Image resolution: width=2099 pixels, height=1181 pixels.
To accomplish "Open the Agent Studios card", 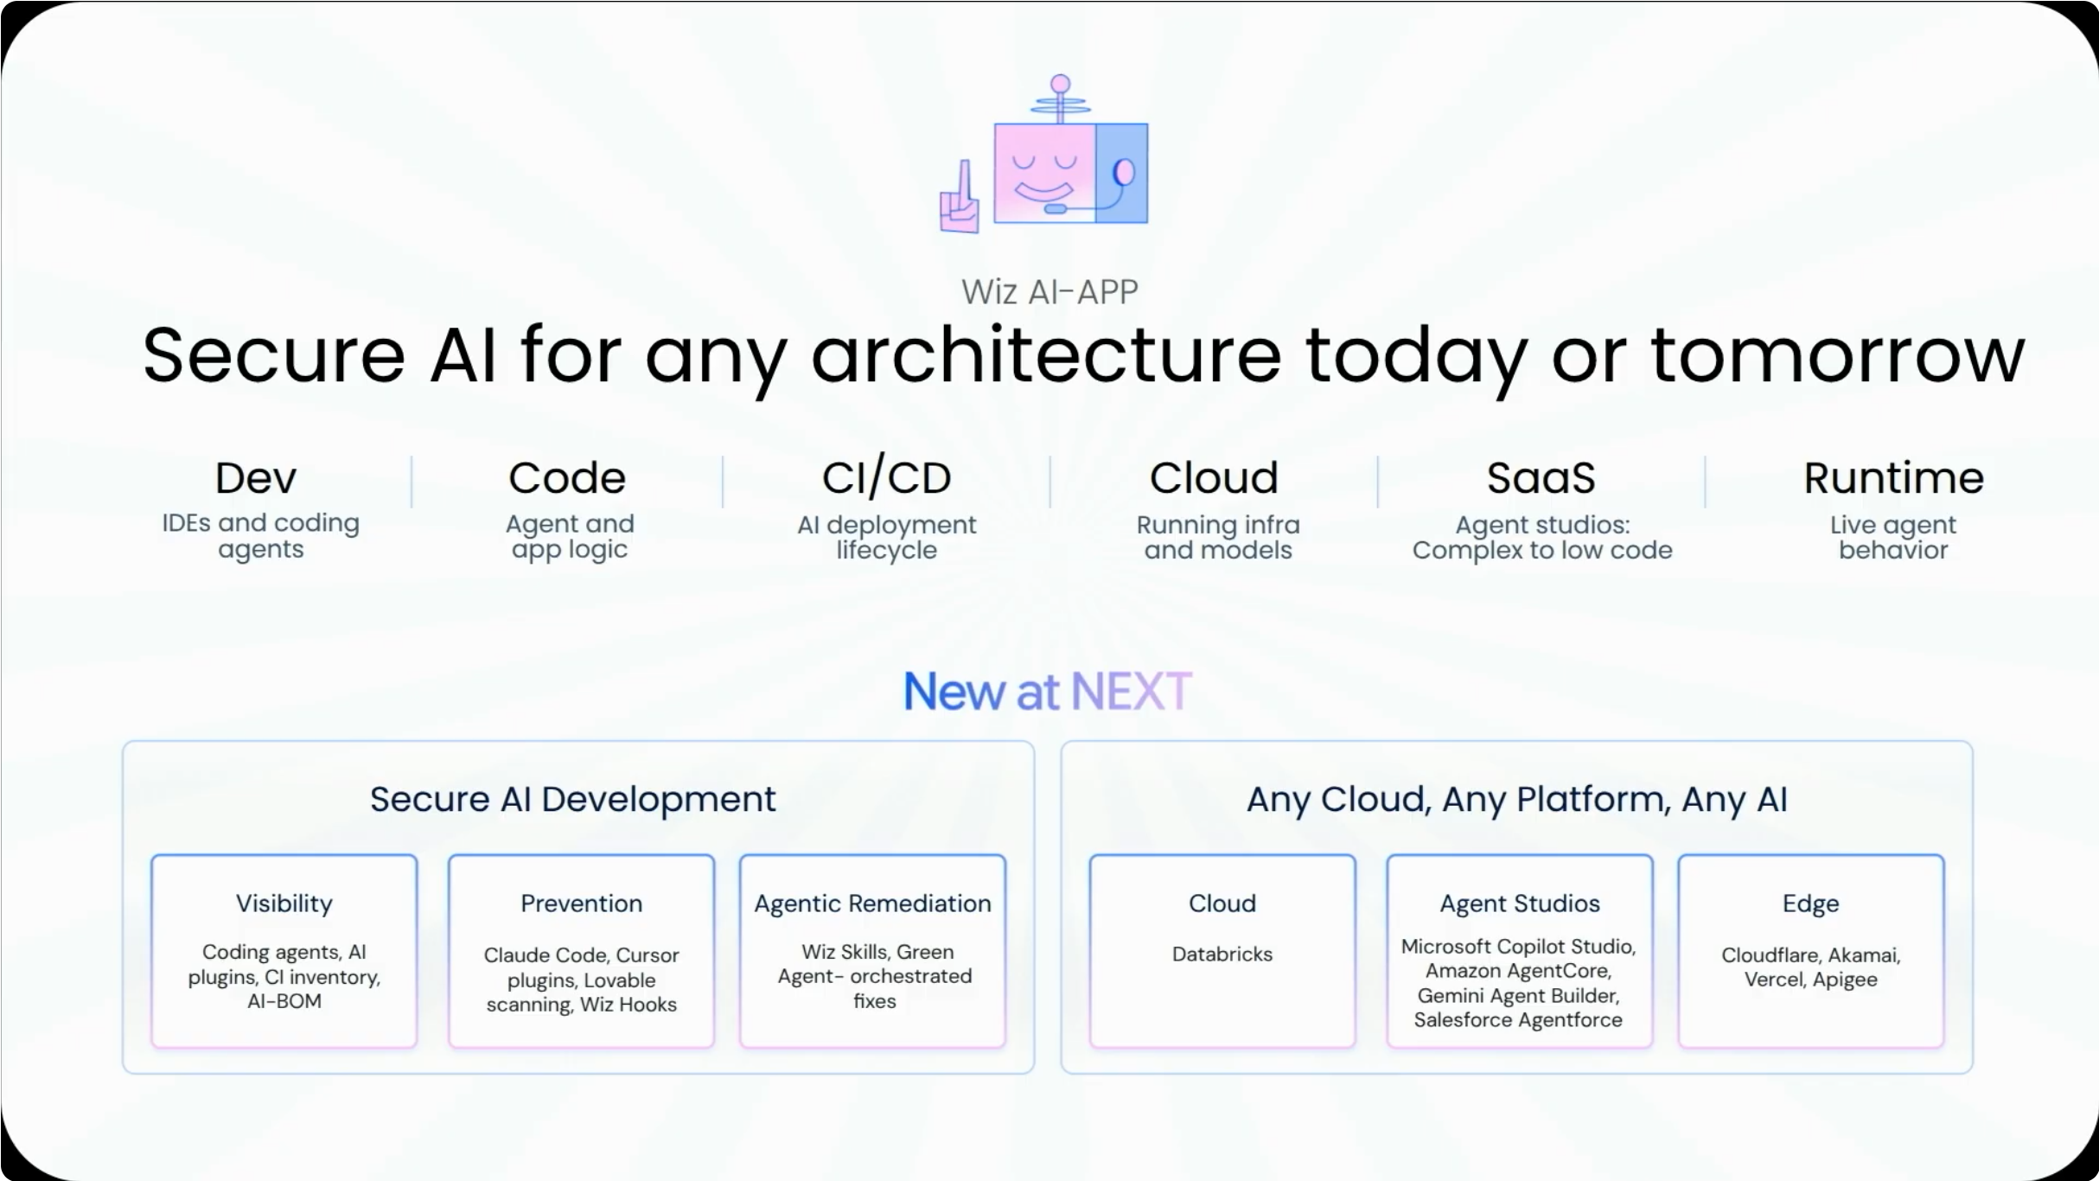I will 1520,951.
